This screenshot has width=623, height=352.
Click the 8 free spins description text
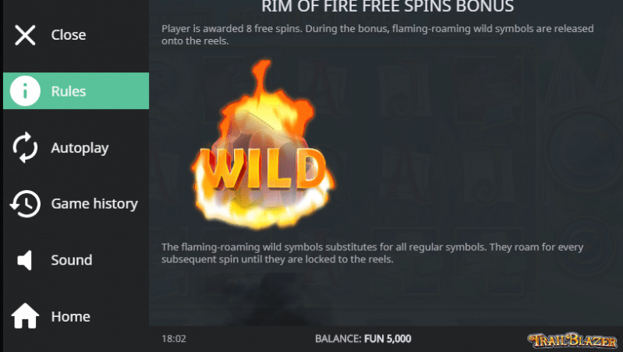point(377,34)
